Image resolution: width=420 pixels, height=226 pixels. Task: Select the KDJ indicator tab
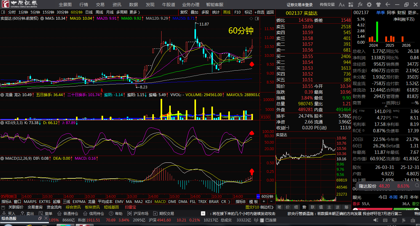point(149,202)
